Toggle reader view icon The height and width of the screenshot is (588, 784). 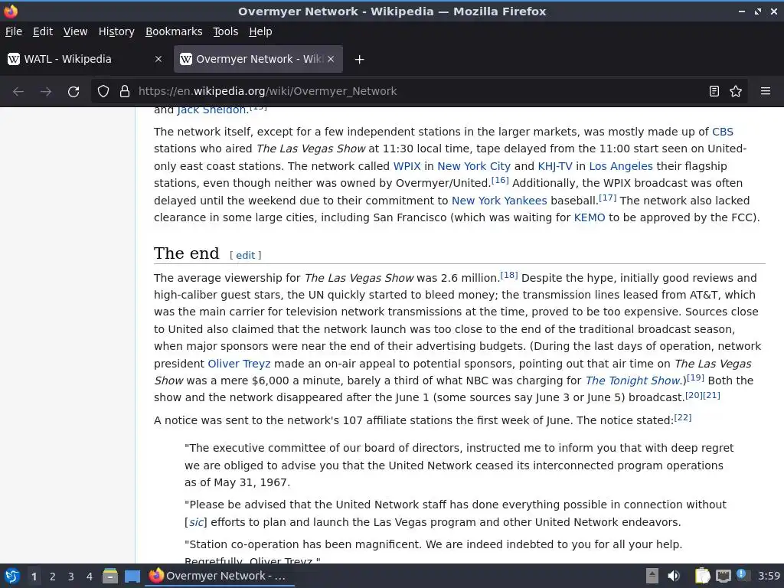tap(714, 91)
